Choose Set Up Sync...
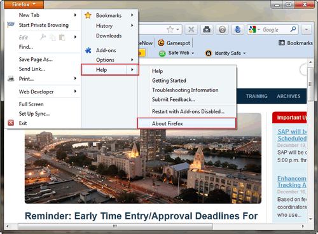Viewport: 318px width, 234px height. (34, 114)
